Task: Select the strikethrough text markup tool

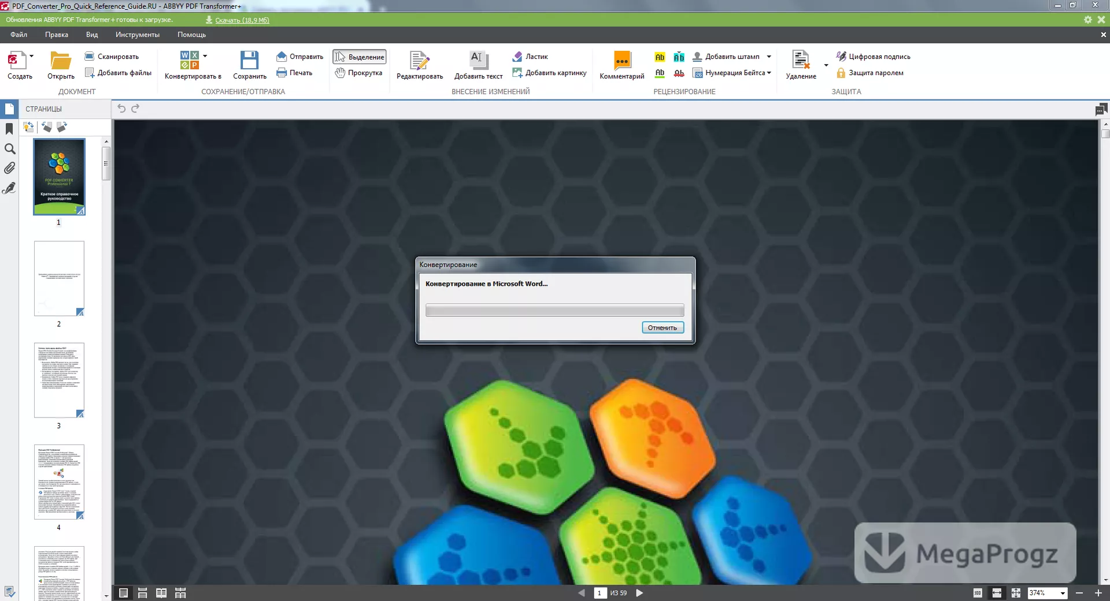Action: coord(679,73)
